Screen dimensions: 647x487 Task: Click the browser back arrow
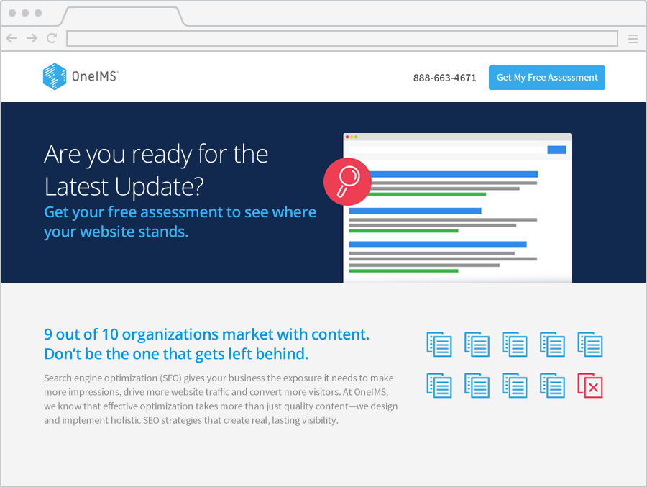click(x=12, y=39)
